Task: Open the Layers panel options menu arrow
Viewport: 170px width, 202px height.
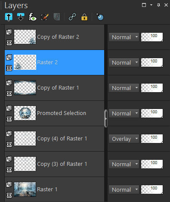Action: [151, 5]
